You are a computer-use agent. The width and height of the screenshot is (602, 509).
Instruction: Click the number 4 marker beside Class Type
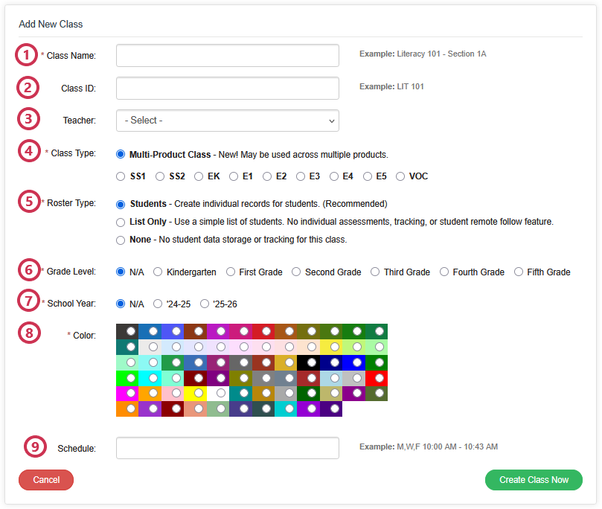tap(28, 152)
